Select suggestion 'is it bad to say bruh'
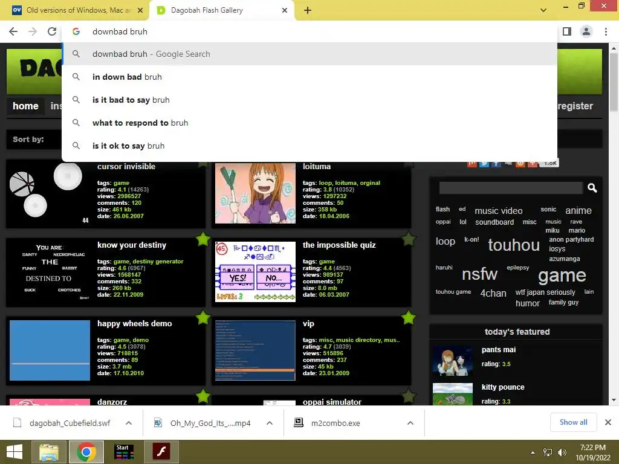This screenshot has height=464, width=619. [309, 100]
